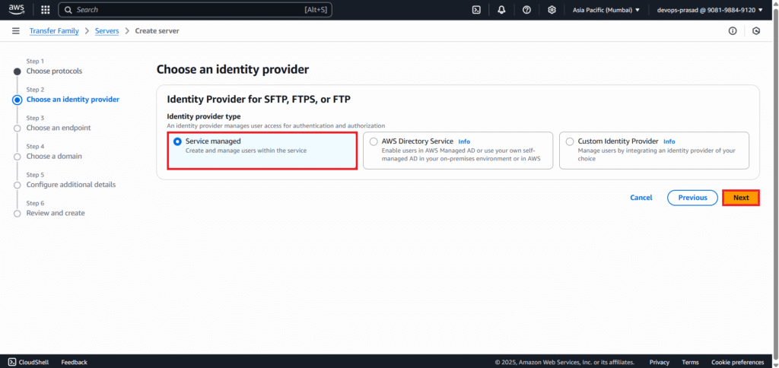Click the Cancel link
Image resolution: width=779 pixels, height=368 pixels.
(x=641, y=198)
